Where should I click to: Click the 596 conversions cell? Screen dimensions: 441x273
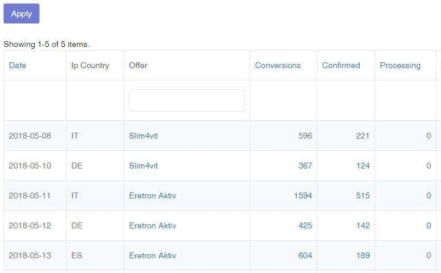tap(305, 136)
